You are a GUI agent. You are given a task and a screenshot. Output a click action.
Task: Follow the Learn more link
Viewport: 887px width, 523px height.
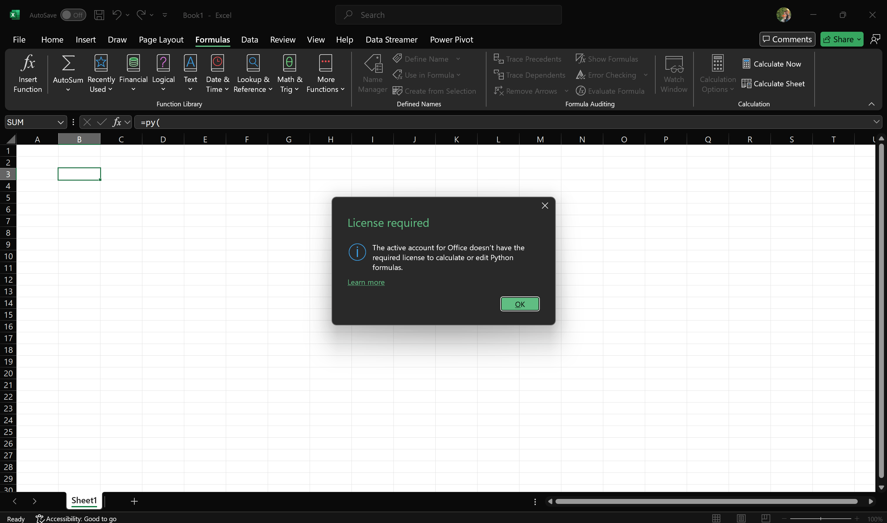tap(366, 282)
